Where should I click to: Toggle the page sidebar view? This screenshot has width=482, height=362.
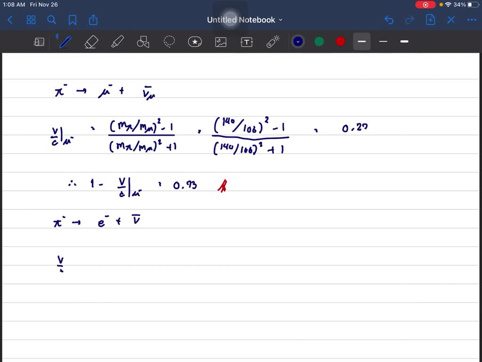coord(39,41)
